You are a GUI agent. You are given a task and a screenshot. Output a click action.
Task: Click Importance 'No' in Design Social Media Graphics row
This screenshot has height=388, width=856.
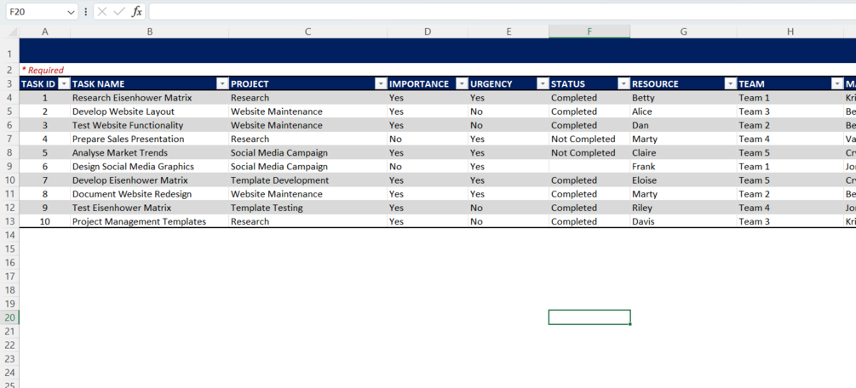tap(428, 167)
